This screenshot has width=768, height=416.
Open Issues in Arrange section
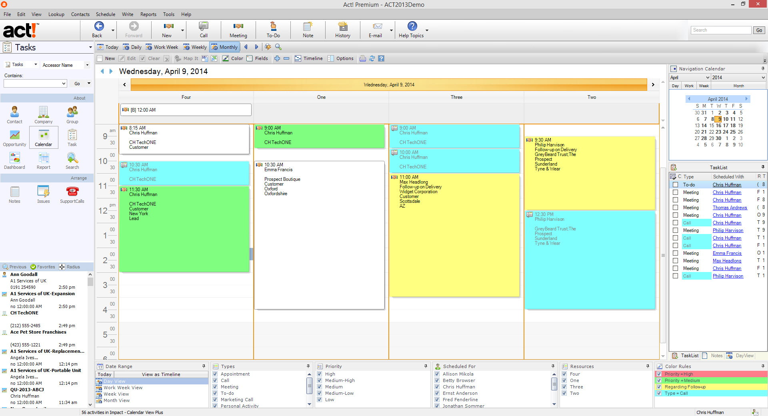pyautogui.click(x=43, y=195)
